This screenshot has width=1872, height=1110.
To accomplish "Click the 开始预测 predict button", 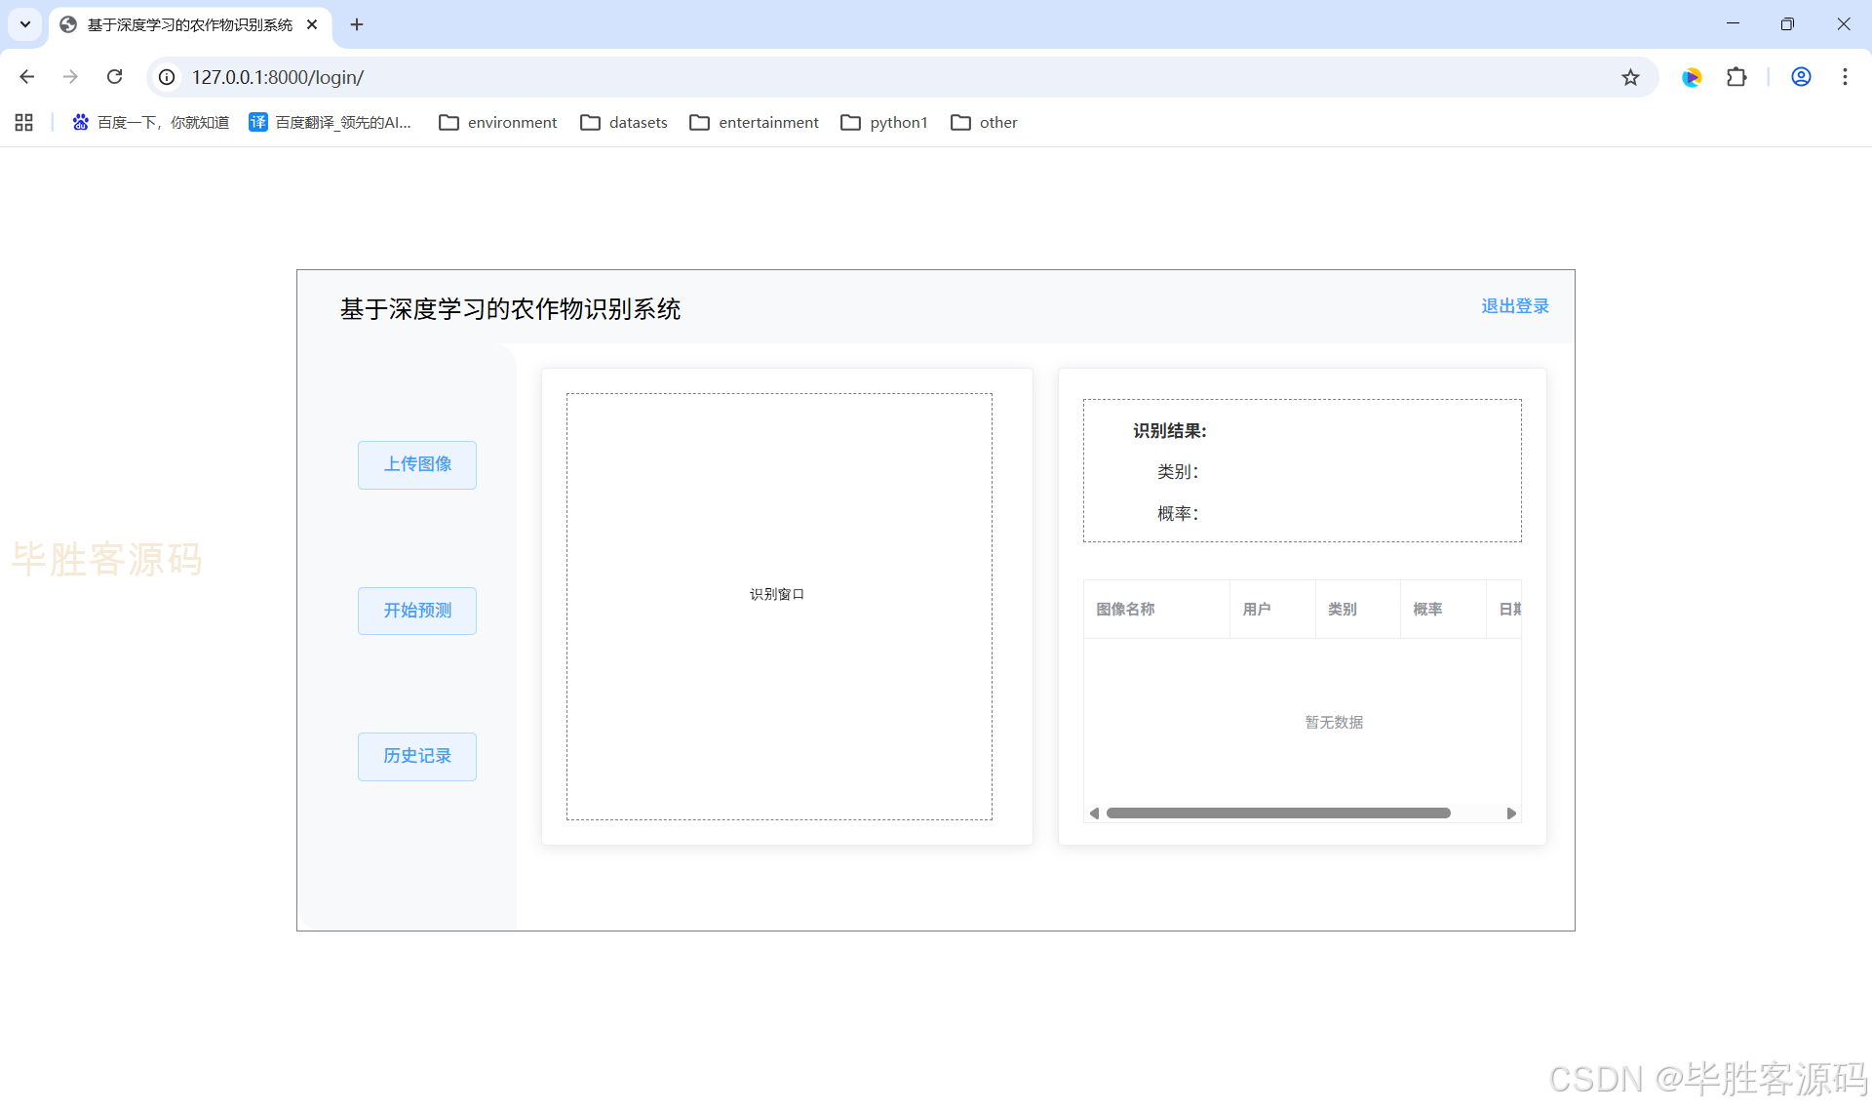I will [417, 611].
